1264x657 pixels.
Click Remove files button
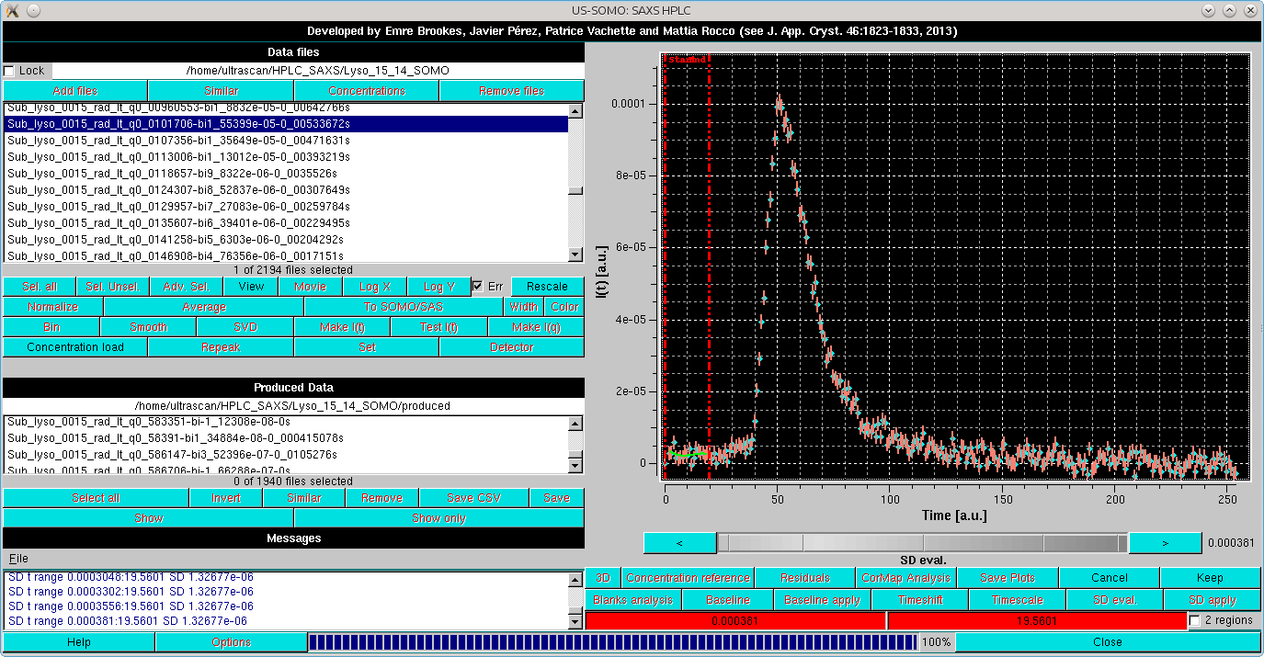(512, 91)
